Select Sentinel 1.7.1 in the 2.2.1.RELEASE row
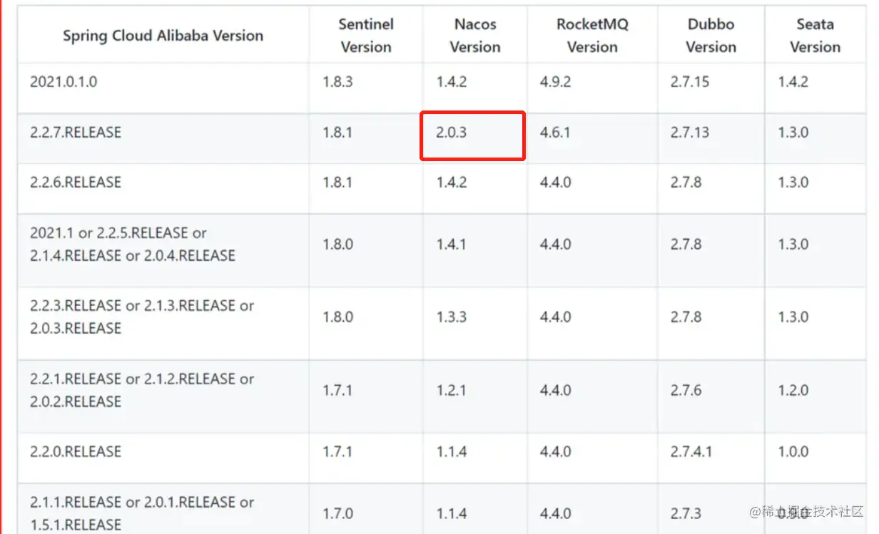879x534 pixels. pos(366,396)
